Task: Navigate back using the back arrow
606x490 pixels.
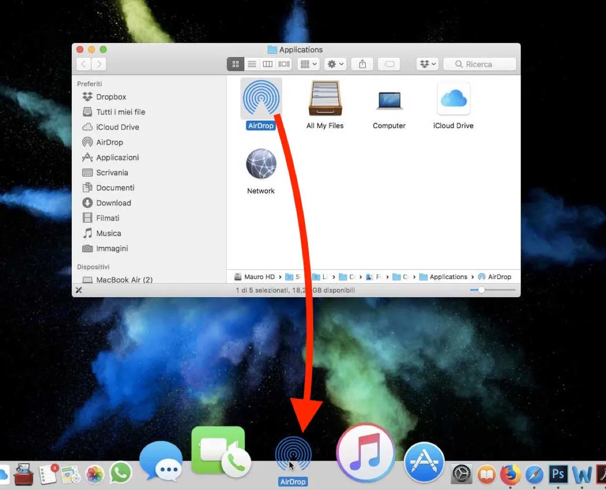Action: tap(84, 64)
